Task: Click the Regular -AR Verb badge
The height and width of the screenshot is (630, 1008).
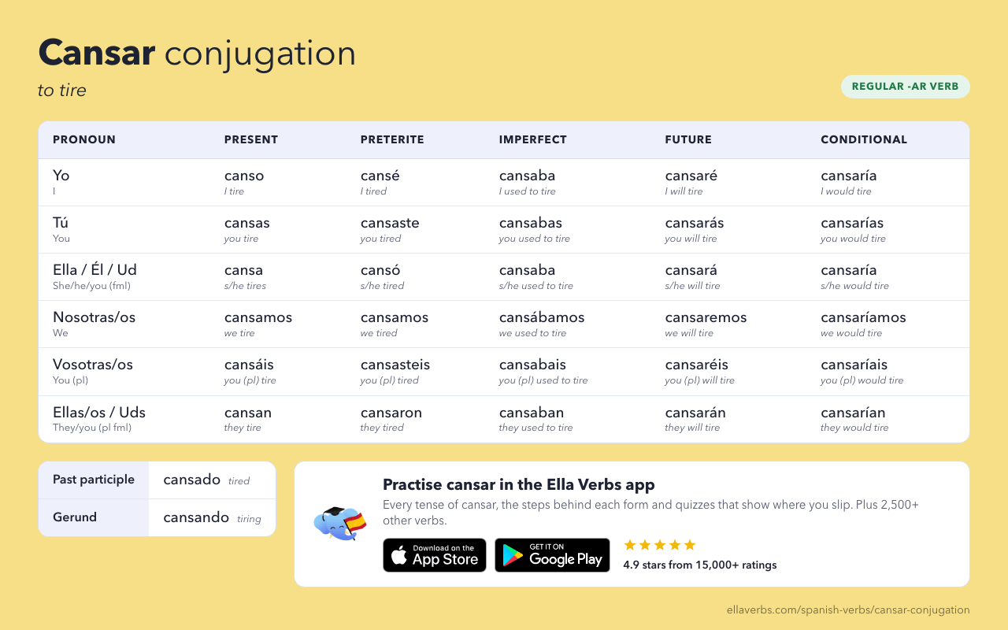Action: 906,87
